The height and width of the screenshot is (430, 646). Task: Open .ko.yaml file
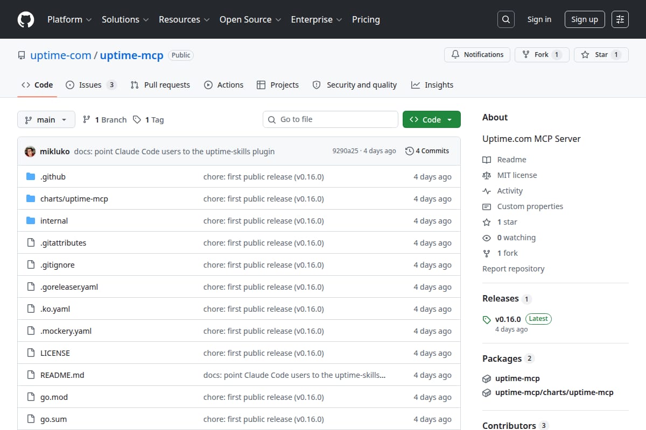point(55,309)
